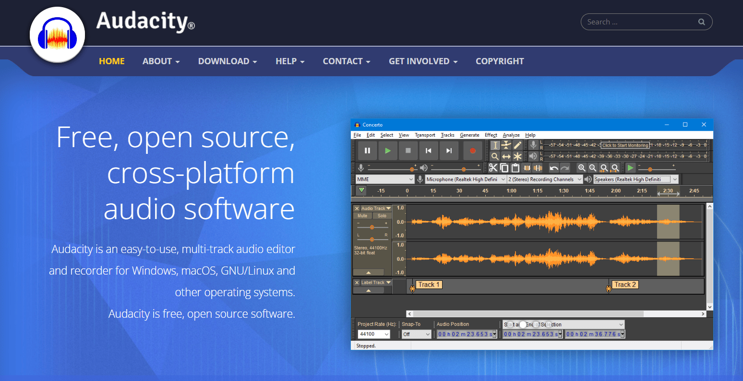Close the Audio Track with its X button

(x=357, y=208)
